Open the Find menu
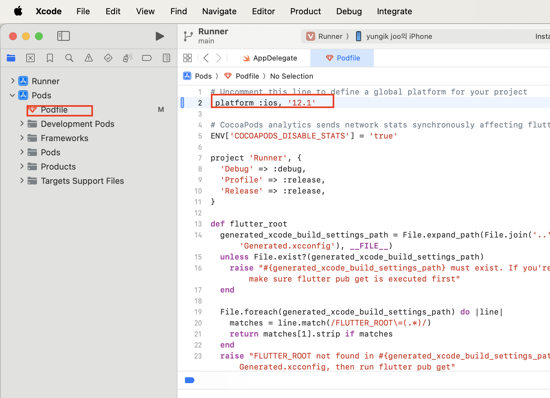Image resolution: width=550 pixels, height=398 pixels. pyautogui.click(x=179, y=11)
